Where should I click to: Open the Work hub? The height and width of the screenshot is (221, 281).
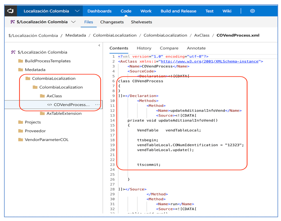(146, 11)
